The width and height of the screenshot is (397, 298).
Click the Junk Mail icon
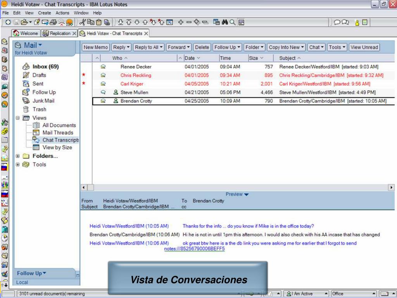(26, 100)
